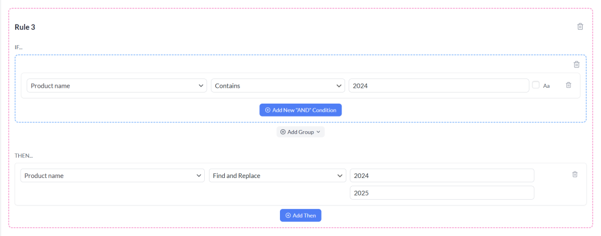Click Add New "AND" Condition button
The height and width of the screenshot is (236, 601).
pos(300,110)
